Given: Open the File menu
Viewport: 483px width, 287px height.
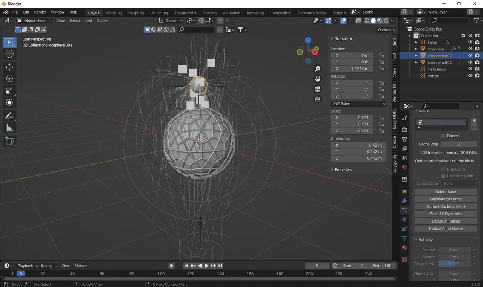Looking at the screenshot, I should pyautogui.click(x=15, y=12).
